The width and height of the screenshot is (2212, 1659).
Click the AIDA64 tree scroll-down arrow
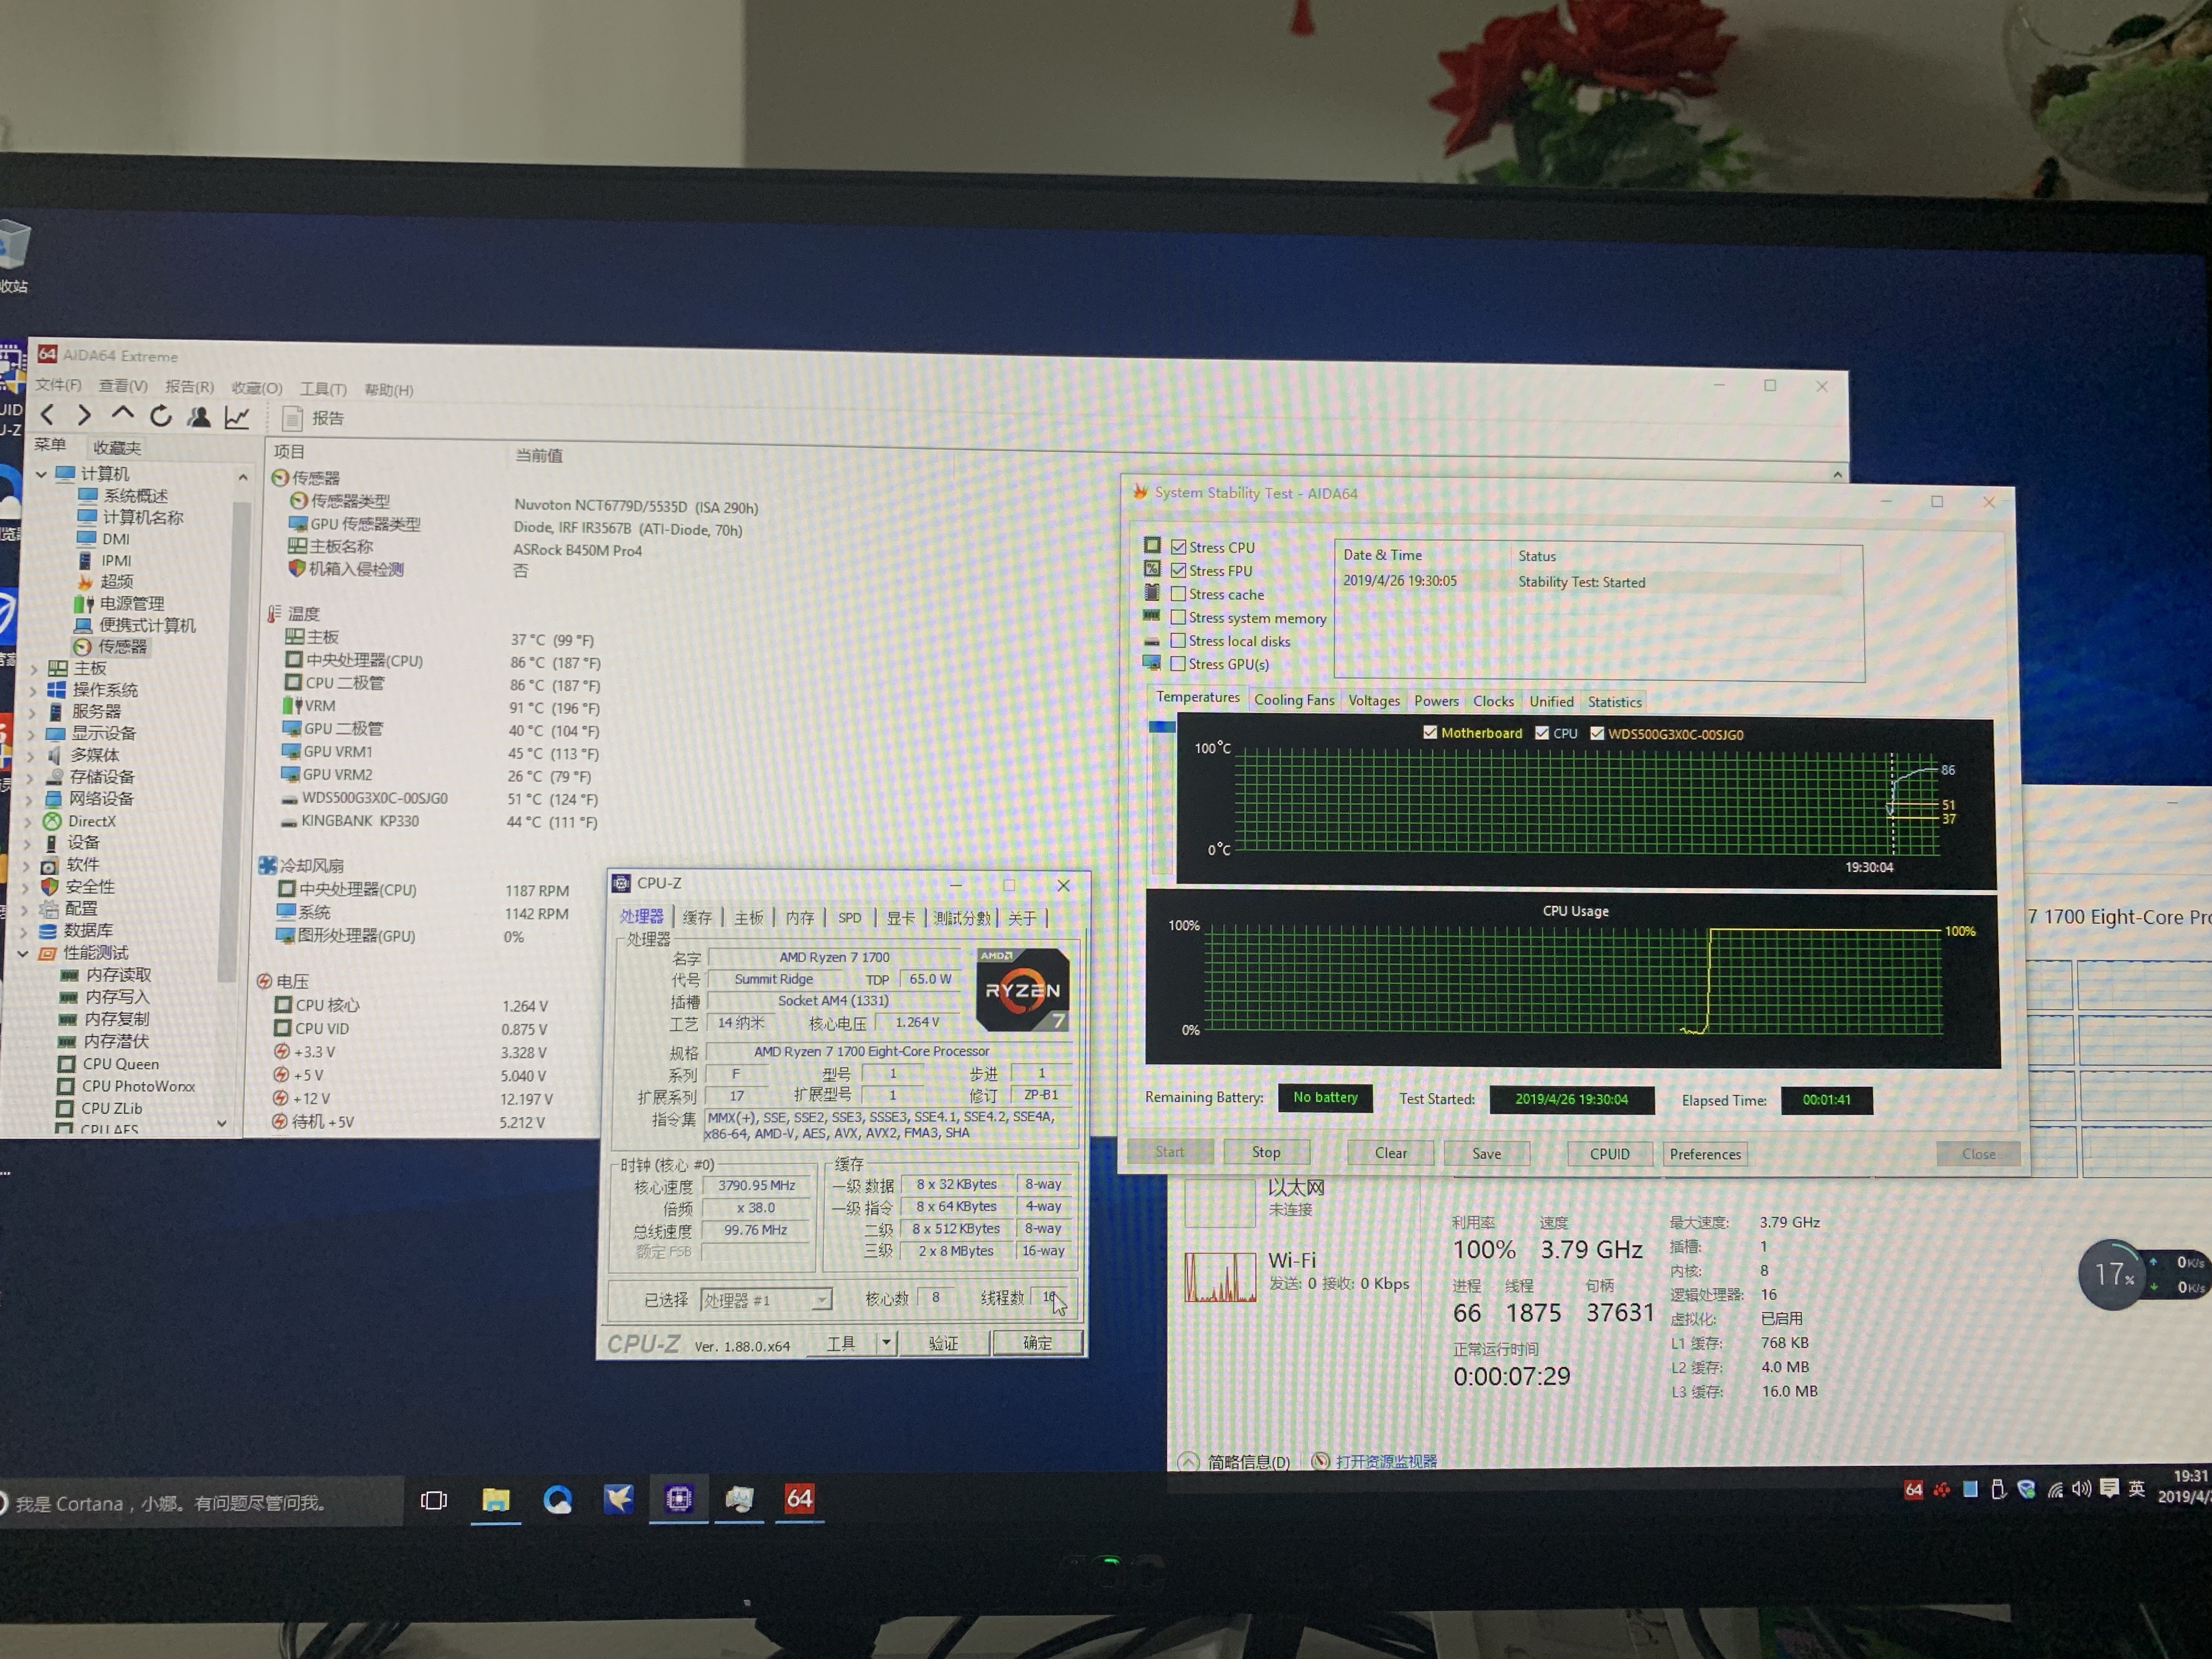[x=221, y=1123]
